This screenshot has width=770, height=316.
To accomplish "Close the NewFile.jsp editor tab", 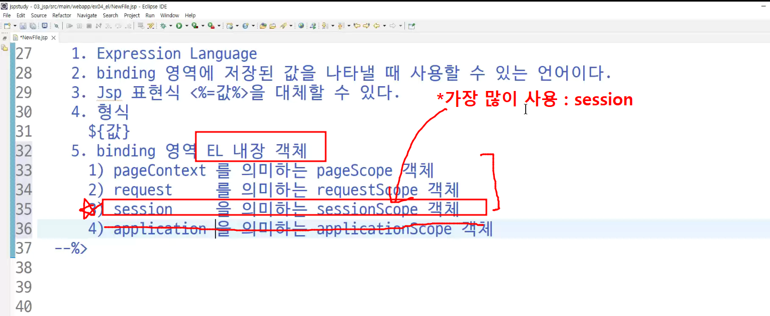I will pos(54,38).
